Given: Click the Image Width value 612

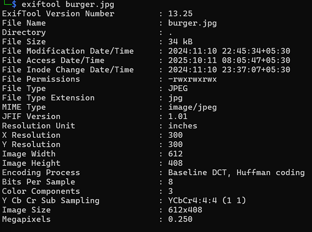Looking at the screenshot, I should [176, 154].
